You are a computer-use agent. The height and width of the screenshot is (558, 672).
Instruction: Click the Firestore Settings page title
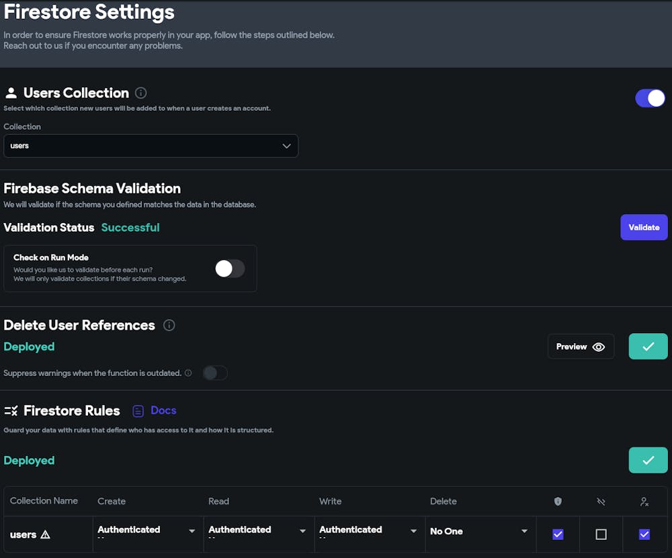89,11
